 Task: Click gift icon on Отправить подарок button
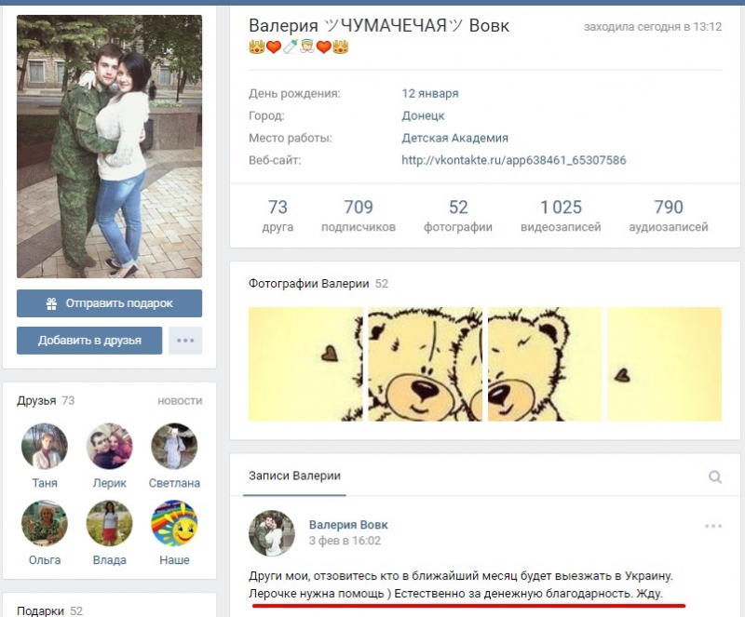(x=52, y=303)
